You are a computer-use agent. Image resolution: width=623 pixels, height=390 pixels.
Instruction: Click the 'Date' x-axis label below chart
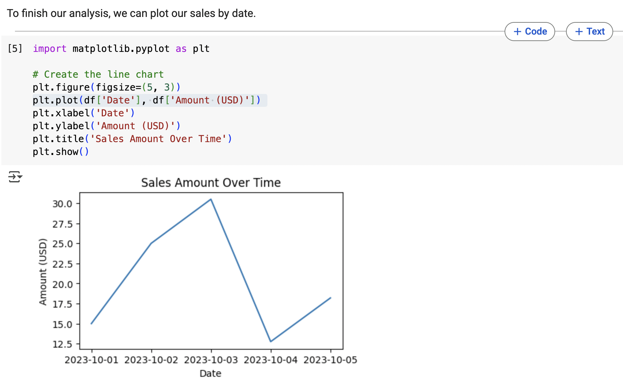pyautogui.click(x=210, y=373)
